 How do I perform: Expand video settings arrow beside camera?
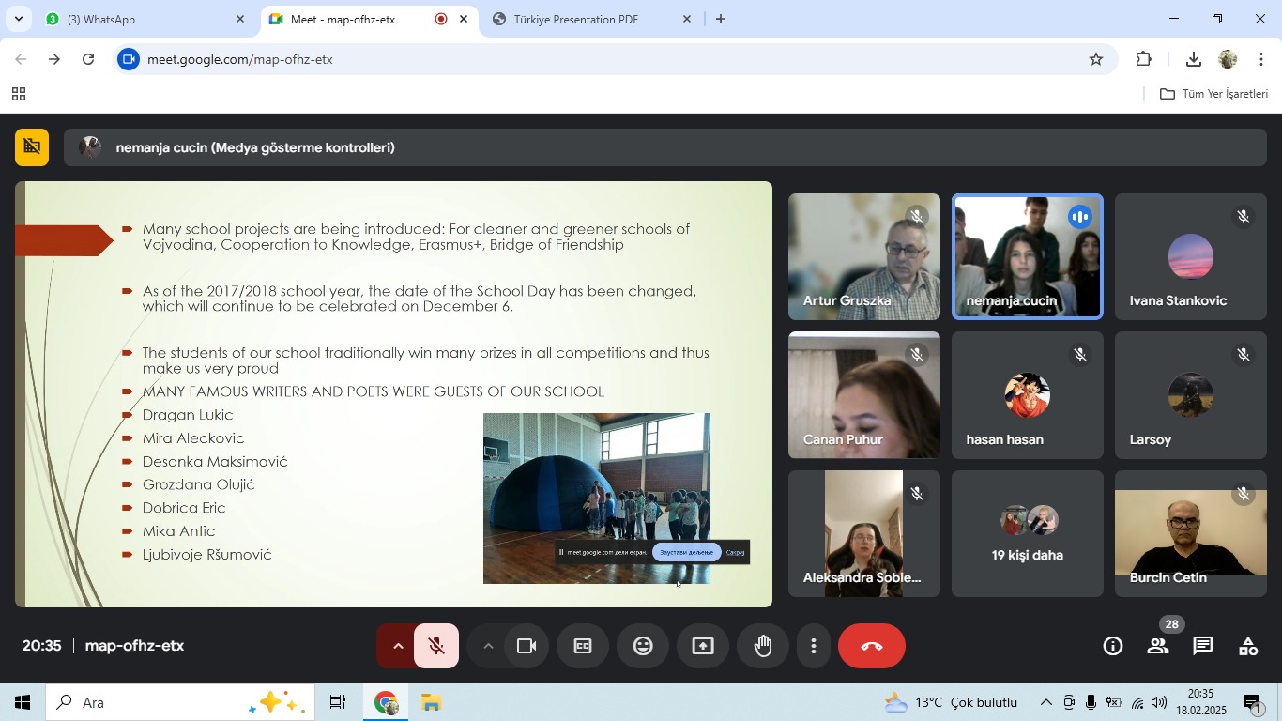487,646
